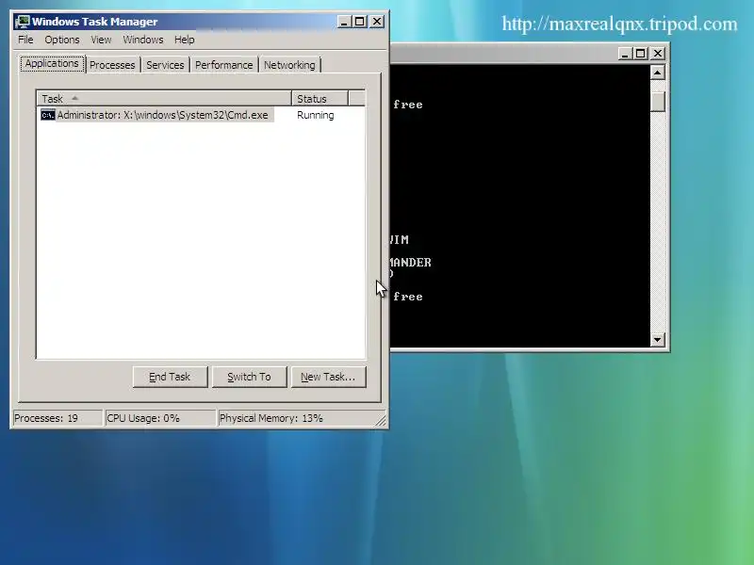Click the command prompt scrollbar thumb

click(657, 102)
